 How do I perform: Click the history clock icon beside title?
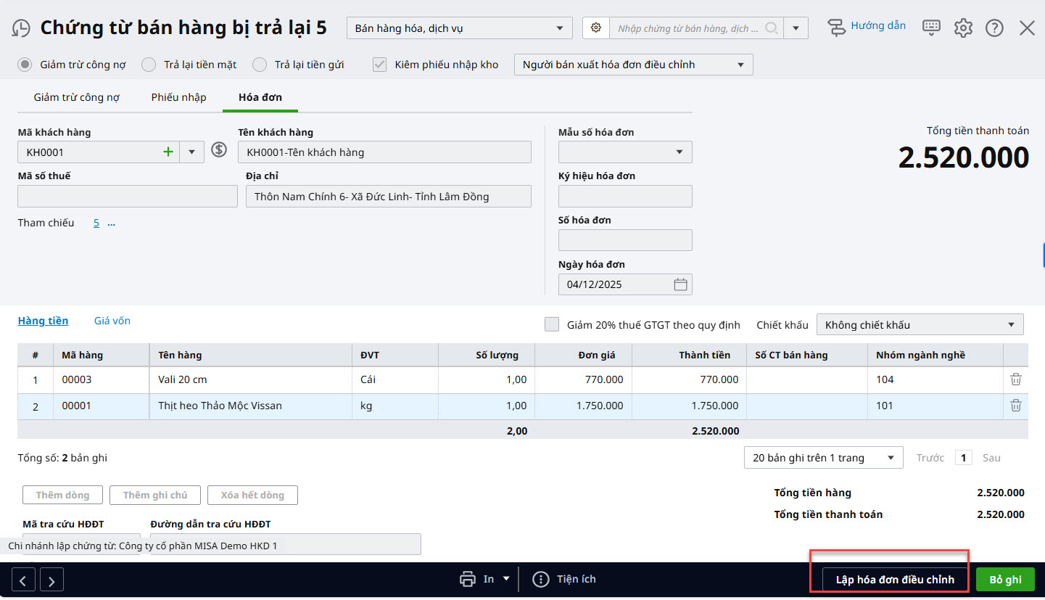point(21,28)
